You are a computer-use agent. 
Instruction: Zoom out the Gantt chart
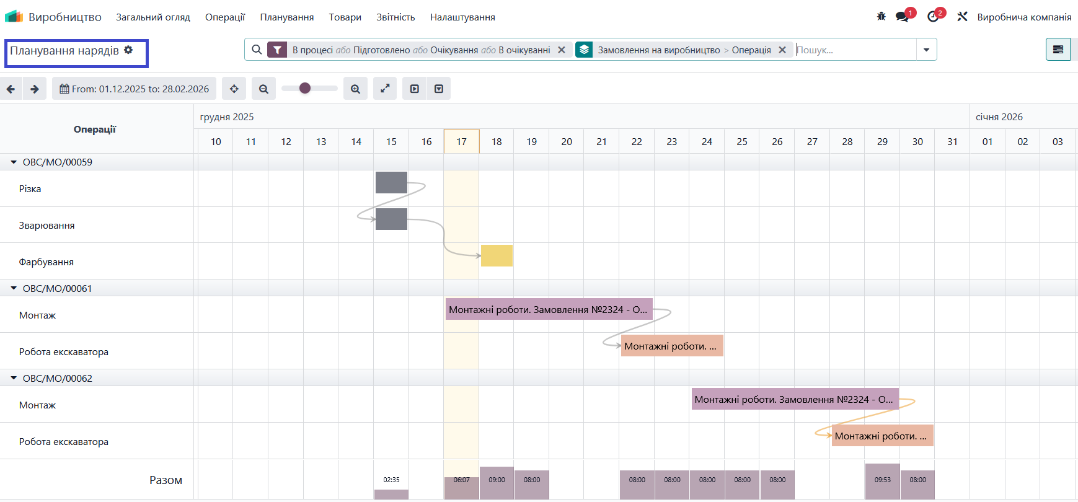coord(263,89)
